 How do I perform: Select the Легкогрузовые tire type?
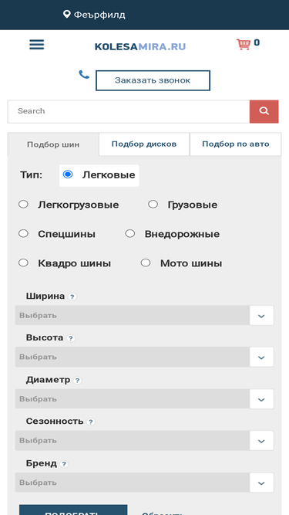pos(23,205)
